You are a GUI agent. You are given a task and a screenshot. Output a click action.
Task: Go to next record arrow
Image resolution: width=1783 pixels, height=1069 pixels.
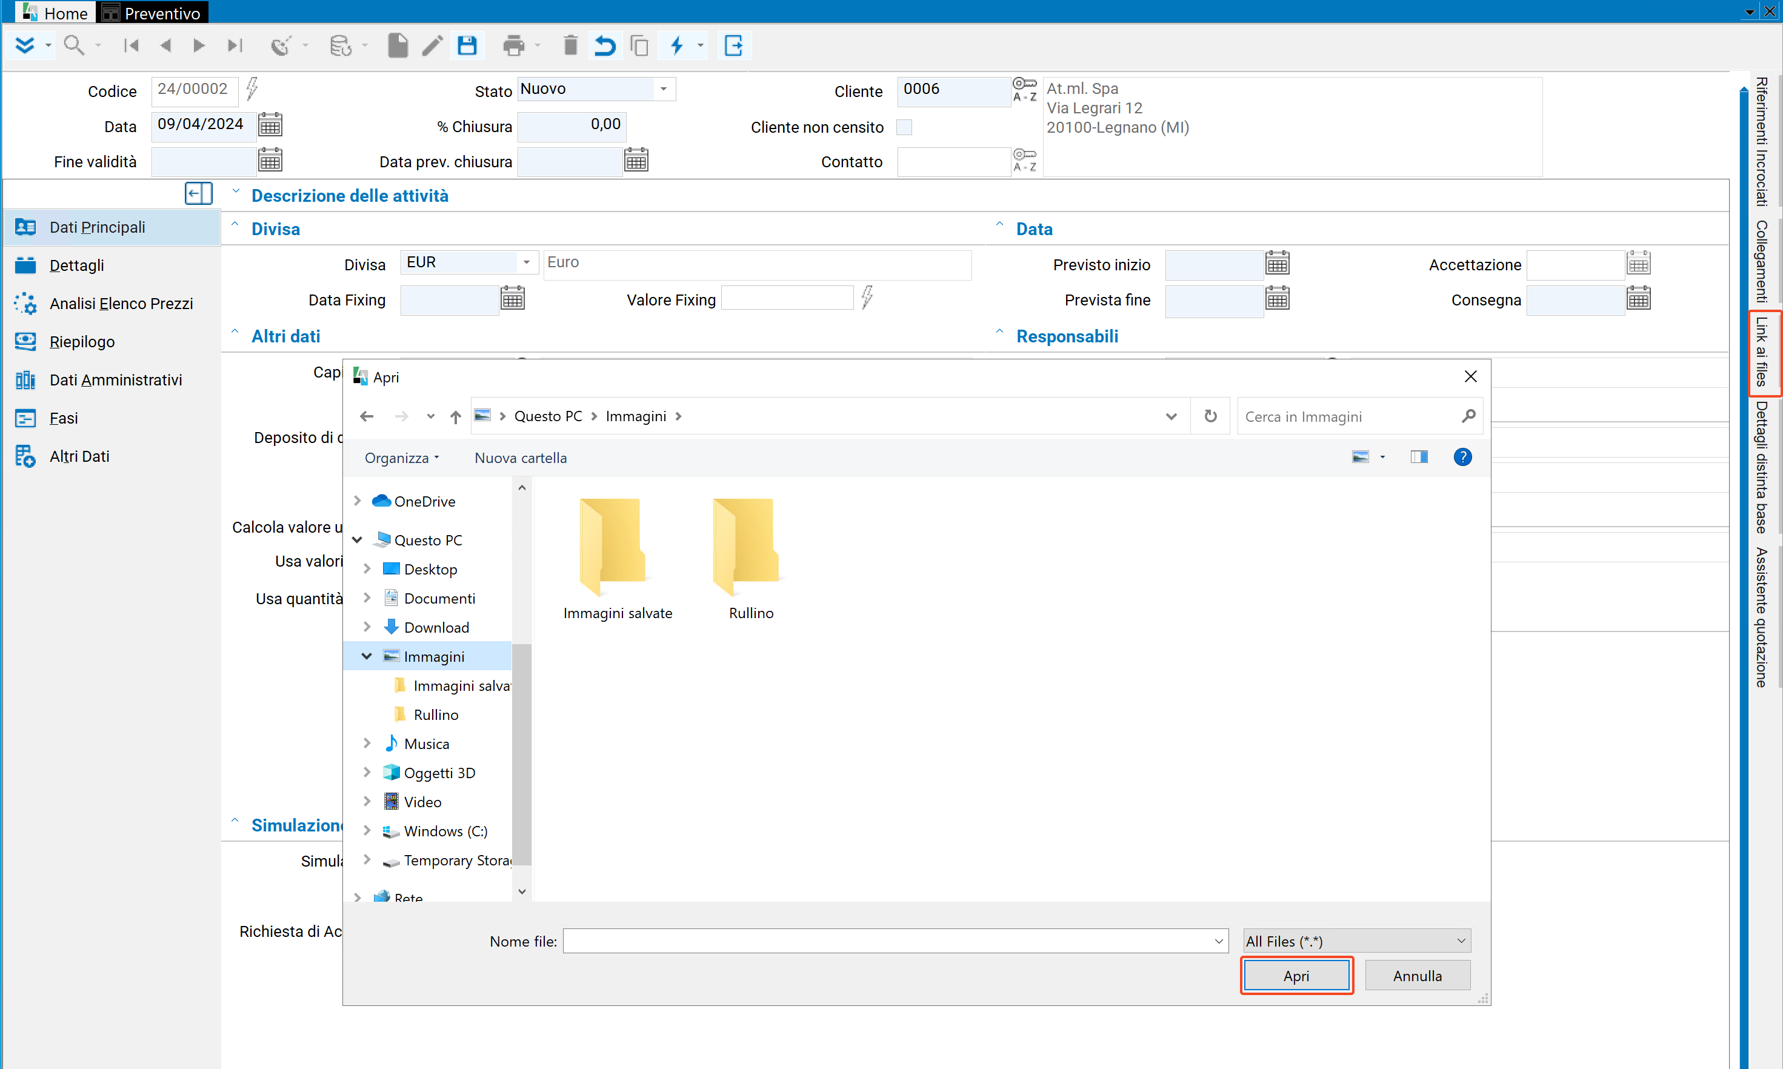[199, 45]
